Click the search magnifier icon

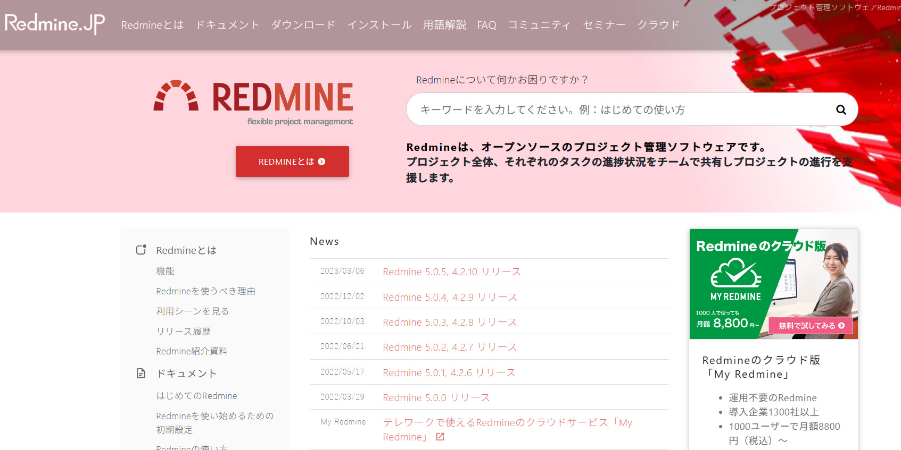click(x=841, y=109)
